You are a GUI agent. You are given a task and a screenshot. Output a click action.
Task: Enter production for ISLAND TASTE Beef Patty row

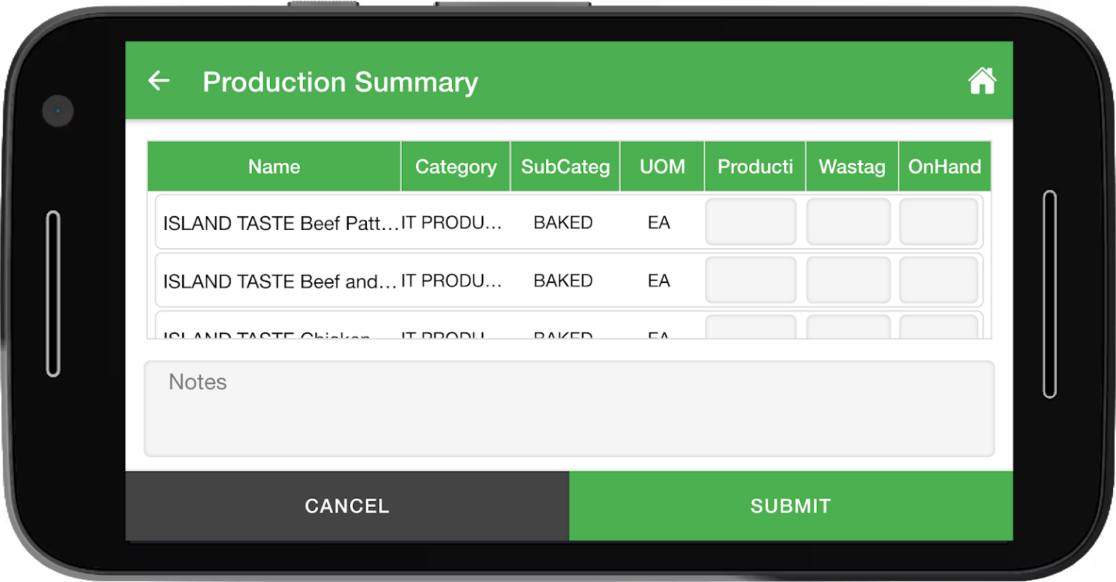coord(751,222)
